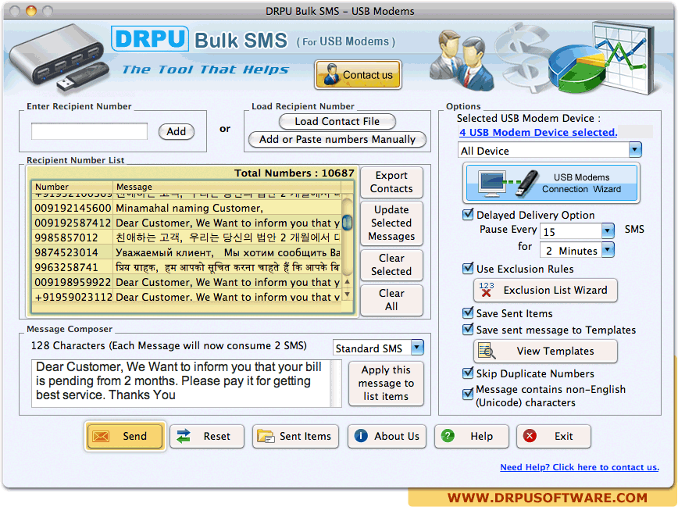Toggle Save sent message to Templates

pyautogui.click(x=468, y=330)
